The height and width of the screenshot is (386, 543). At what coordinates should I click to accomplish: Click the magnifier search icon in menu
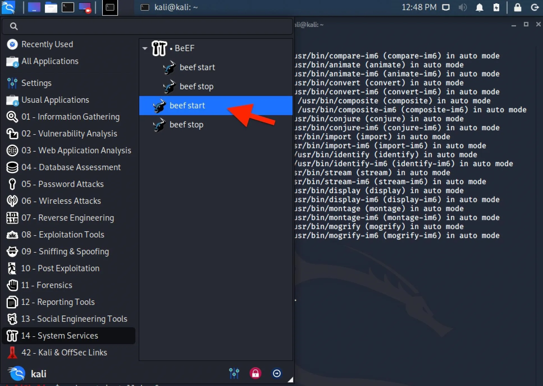[14, 26]
